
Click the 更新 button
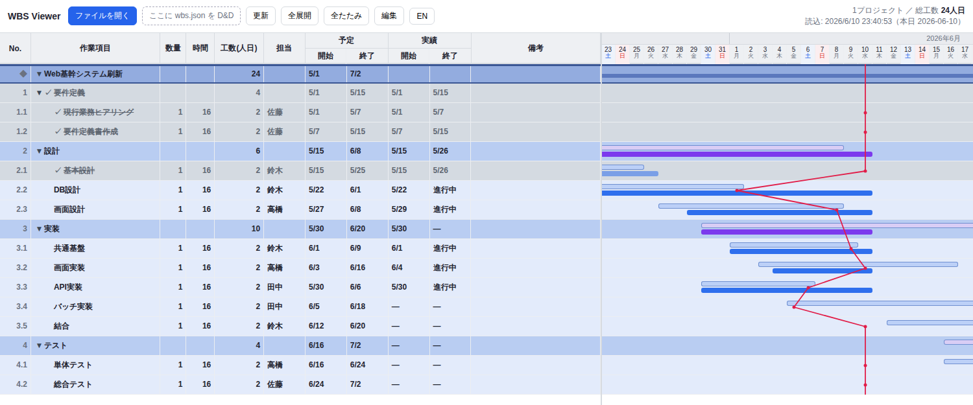pyautogui.click(x=261, y=16)
